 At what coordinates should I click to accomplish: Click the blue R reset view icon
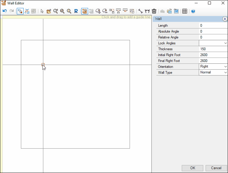[76, 11]
